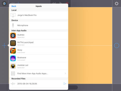Select the recorded file 2015-08-04 19.29.06
Image resolution: width=121 pixels, height=91 pixels.
tap(39, 84)
